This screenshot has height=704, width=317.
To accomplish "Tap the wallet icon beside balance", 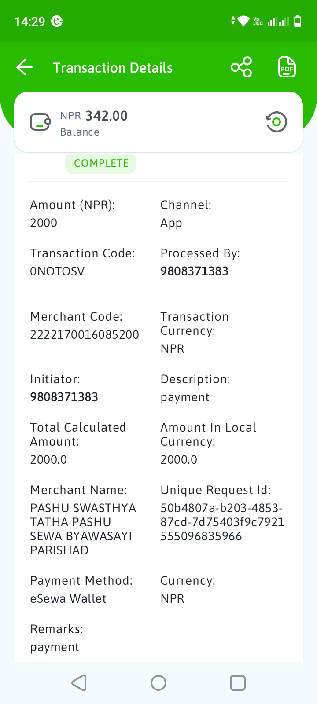I will click(x=40, y=122).
